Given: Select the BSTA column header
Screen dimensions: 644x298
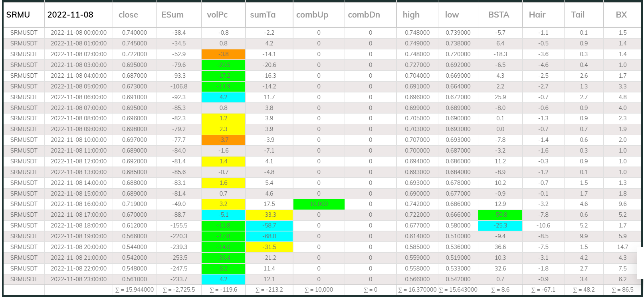Looking at the screenshot, I should [499, 15].
